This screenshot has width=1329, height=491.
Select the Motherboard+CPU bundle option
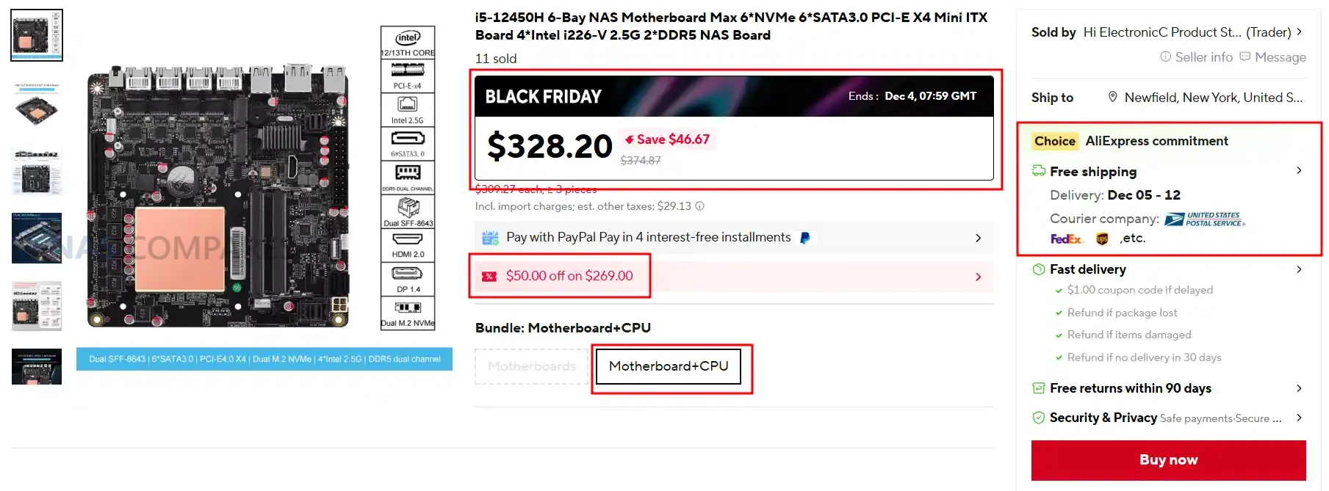[669, 366]
